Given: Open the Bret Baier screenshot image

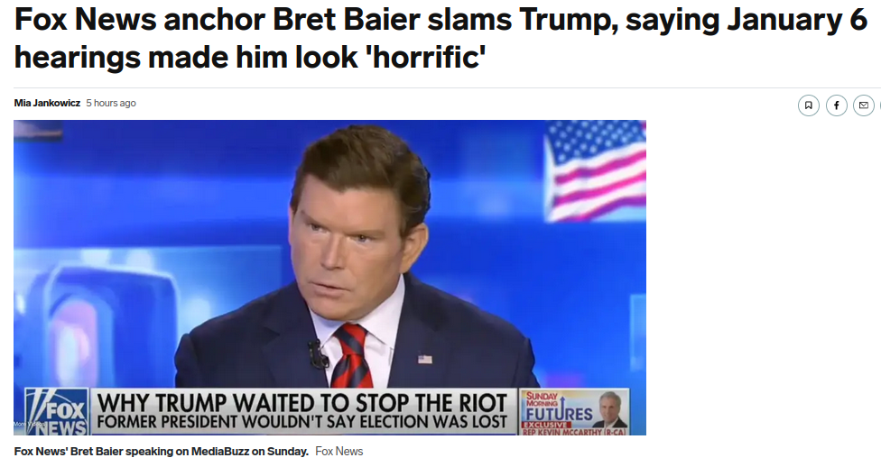Looking at the screenshot, I should (x=329, y=278).
